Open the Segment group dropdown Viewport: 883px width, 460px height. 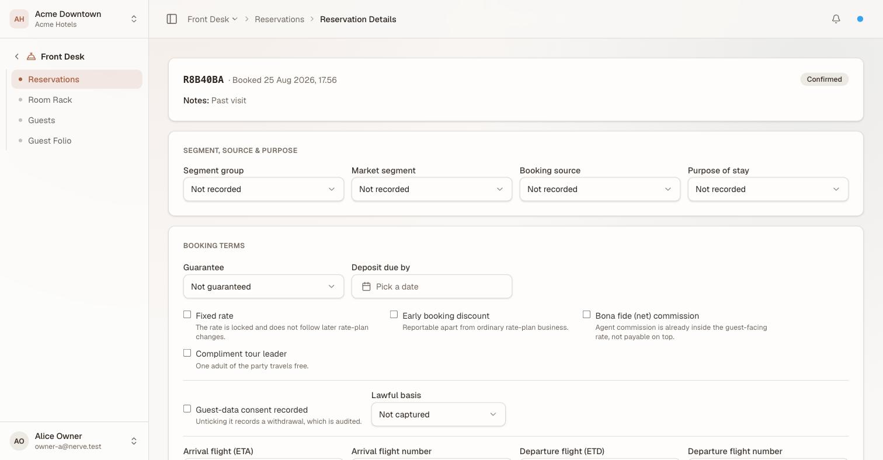click(263, 189)
